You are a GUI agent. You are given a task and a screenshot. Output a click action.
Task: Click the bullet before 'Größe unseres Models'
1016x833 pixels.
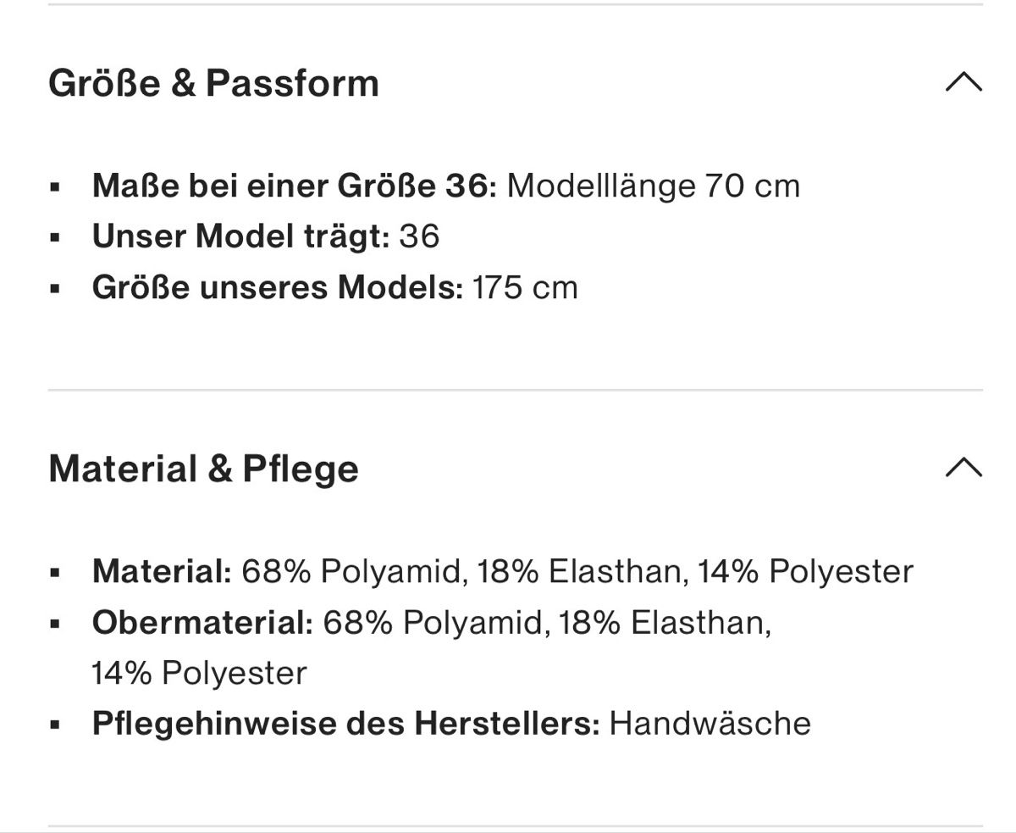(55, 288)
